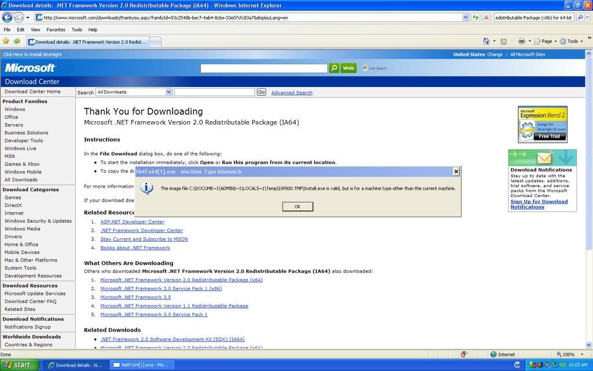Click the Microsoft page Live Search input field
The image size is (593, 371).
point(264,68)
